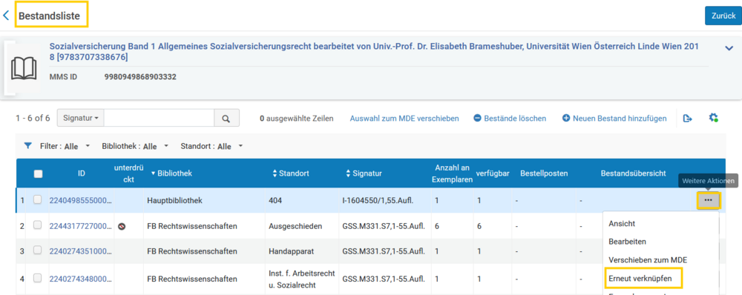Image resolution: width=742 pixels, height=295 pixels.
Task: Check the box for row 3 Handapparat
Action: [37, 251]
